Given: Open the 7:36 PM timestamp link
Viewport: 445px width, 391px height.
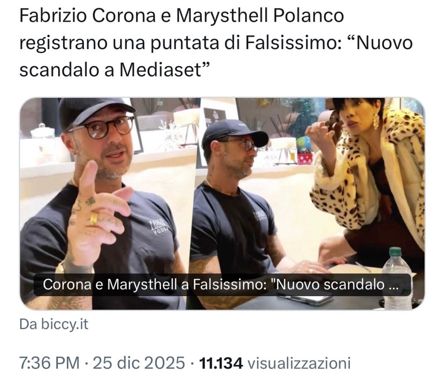Looking at the screenshot, I should pos(50,363).
